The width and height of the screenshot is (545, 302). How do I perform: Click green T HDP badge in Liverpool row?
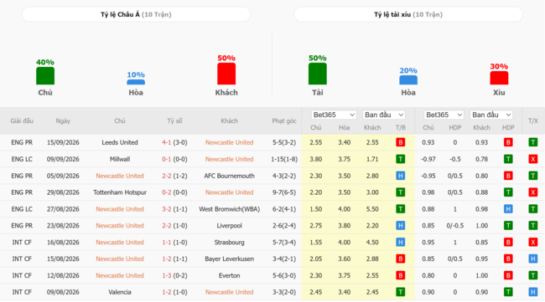tap(508, 225)
